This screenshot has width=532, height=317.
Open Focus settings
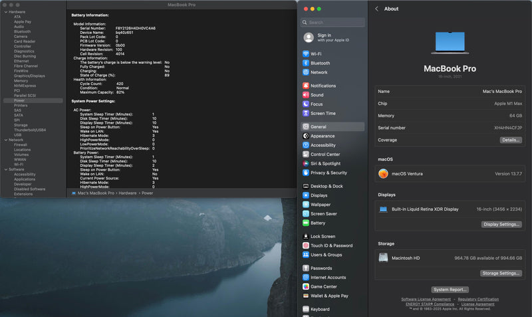316,104
